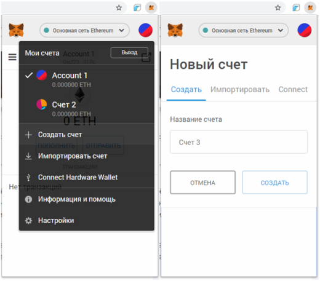
Task: Click the info icon beside Информация и помощь
Action: point(28,199)
